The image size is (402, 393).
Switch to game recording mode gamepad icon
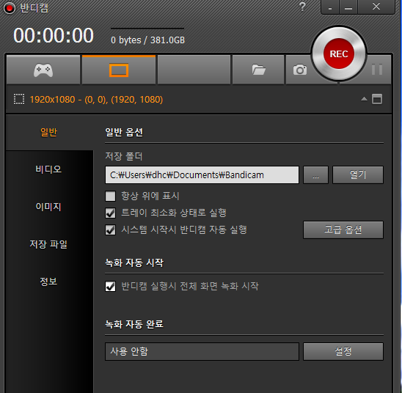point(43,70)
